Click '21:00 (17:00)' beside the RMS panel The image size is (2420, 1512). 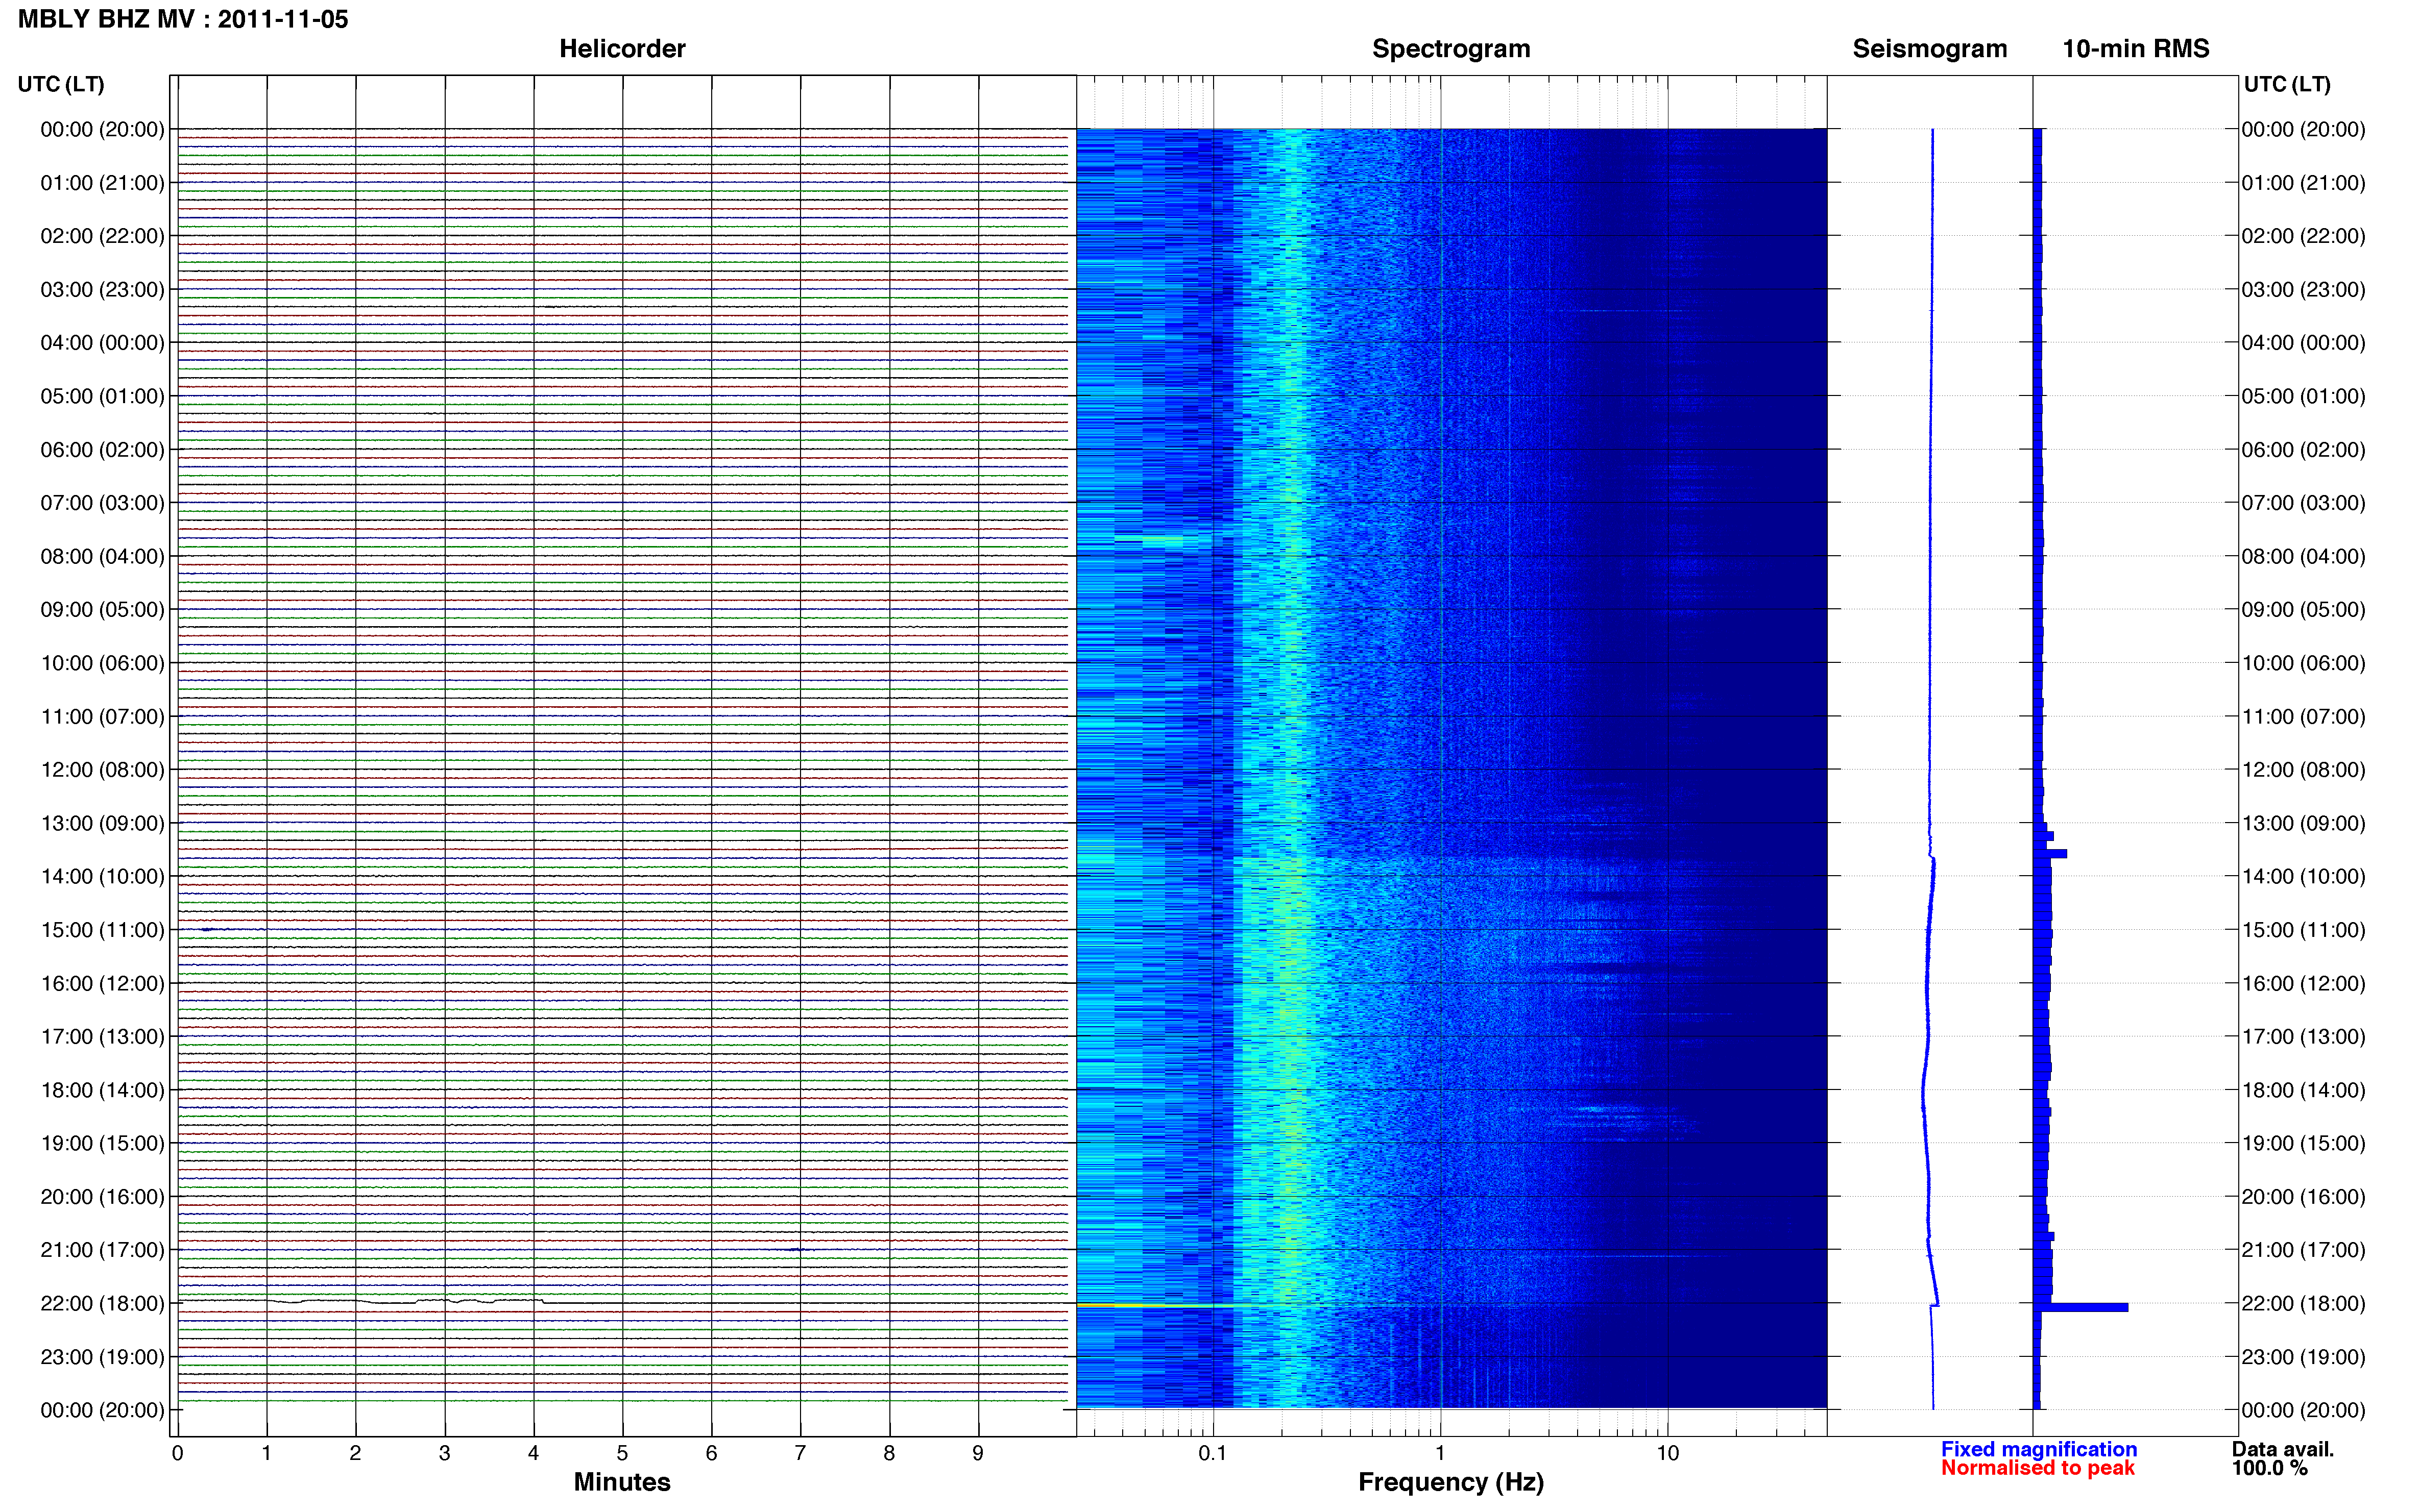(x=2303, y=1250)
